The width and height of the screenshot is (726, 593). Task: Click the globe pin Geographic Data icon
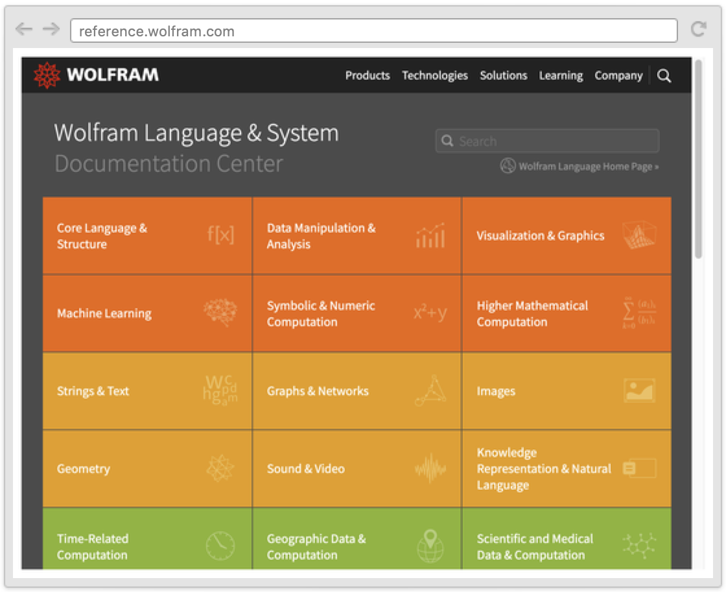(430, 546)
